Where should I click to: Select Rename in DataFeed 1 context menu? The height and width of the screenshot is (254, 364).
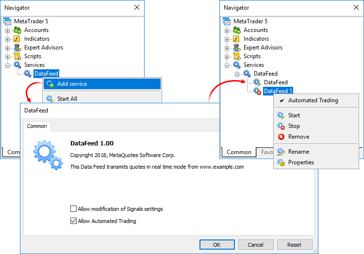point(316,152)
